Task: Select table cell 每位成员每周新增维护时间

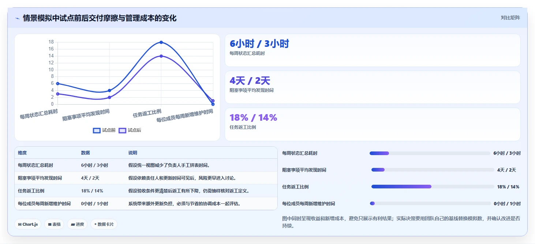Action: 44,204
